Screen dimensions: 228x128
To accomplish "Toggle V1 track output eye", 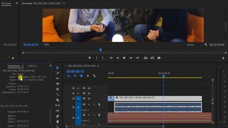I will point(89,98).
